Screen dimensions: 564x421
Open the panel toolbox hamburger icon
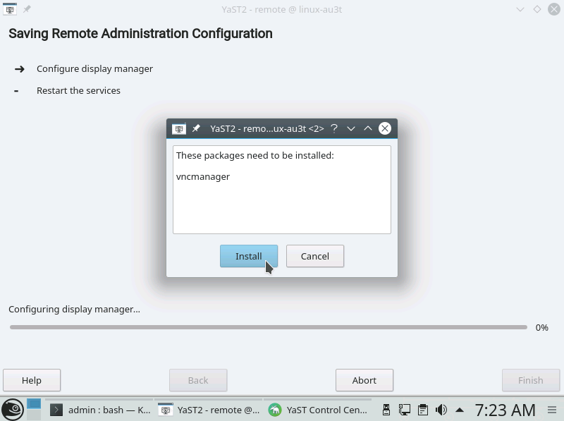(552, 410)
